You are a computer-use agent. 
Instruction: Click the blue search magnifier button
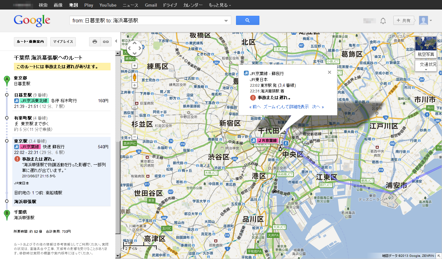(247, 21)
